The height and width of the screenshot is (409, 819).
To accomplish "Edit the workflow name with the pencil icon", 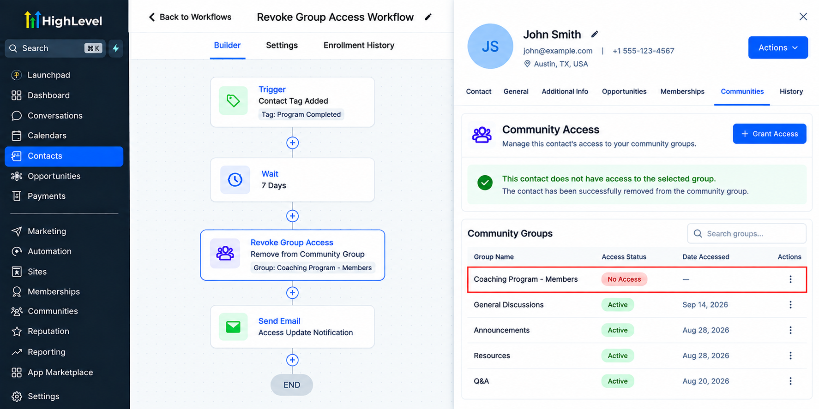I will click(x=428, y=17).
